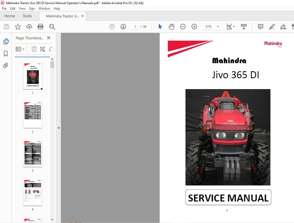Click the current page number field

[x=135, y=27]
